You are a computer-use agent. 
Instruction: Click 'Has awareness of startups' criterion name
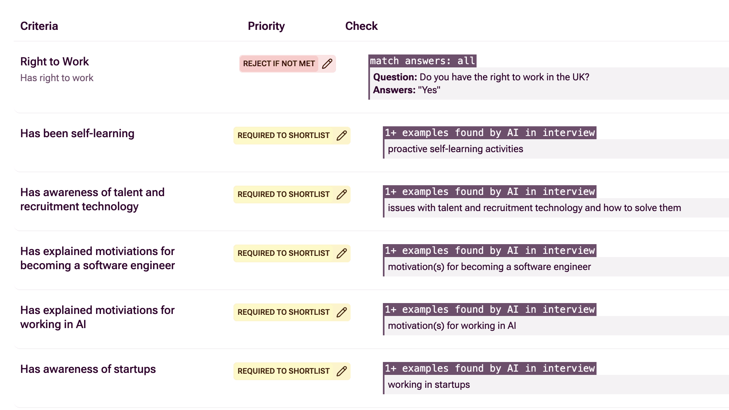[88, 369]
